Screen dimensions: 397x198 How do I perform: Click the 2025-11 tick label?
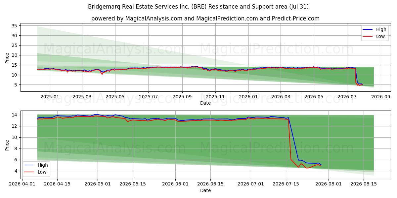[x=215, y=96]
